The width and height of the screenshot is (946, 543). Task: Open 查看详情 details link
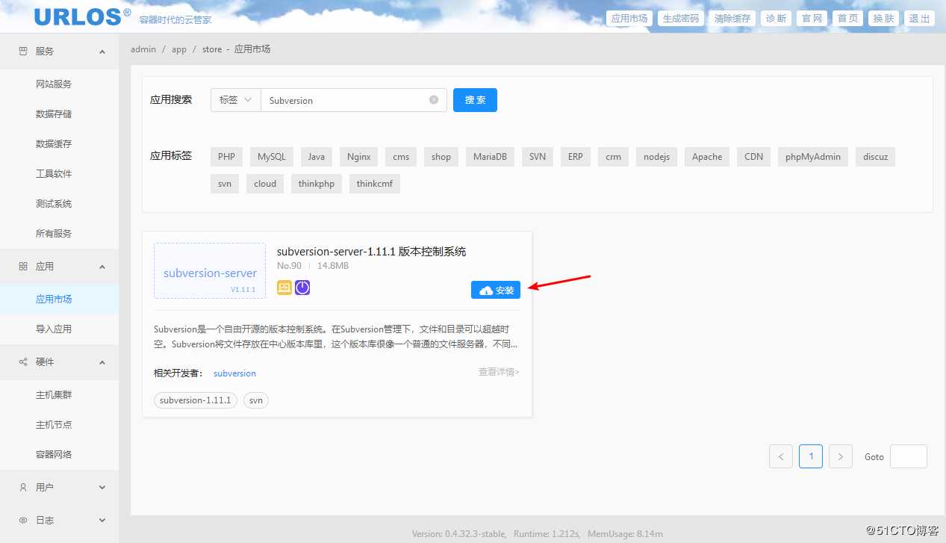tap(499, 372)
